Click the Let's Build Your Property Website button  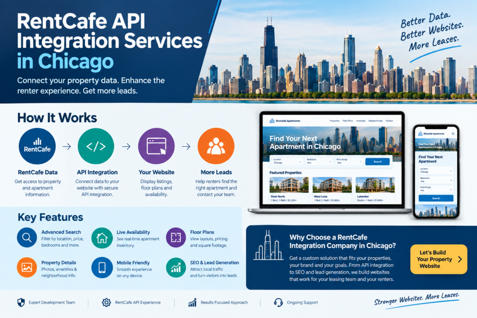(439, 259)
